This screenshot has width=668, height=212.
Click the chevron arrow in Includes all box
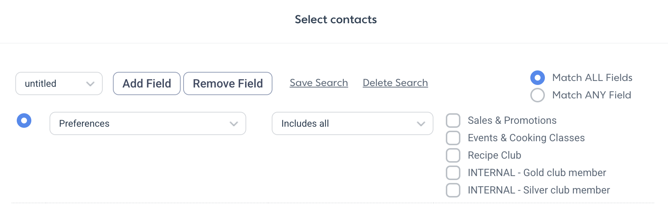point(421,124)
